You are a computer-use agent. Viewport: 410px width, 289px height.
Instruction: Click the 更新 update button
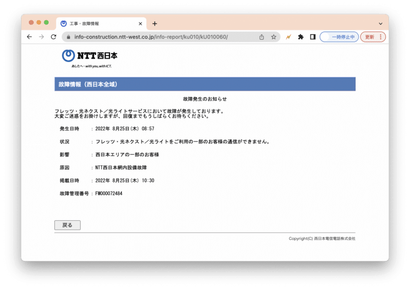click(369, 37)
